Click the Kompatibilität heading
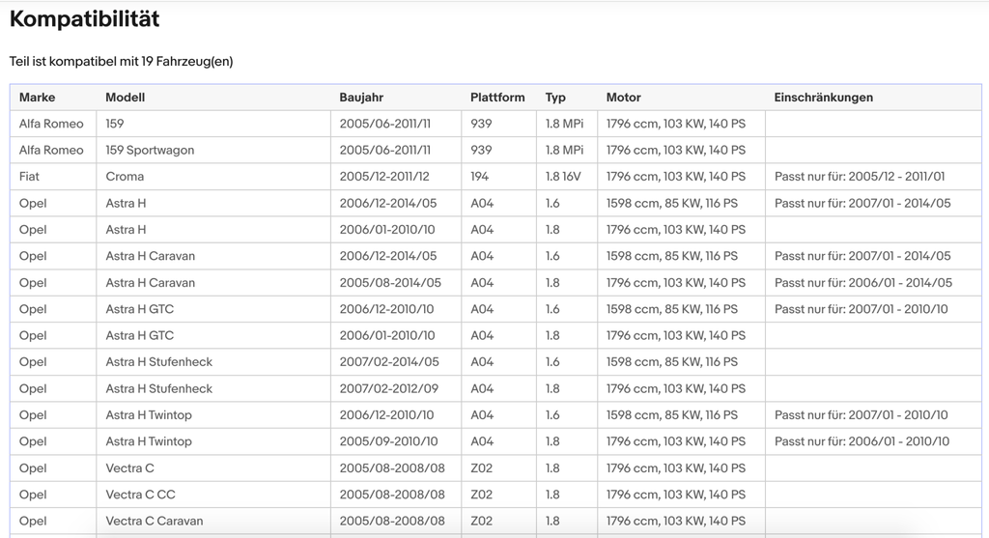The height and width of the screenshot is (538, 989). click(x=85, y=19)
